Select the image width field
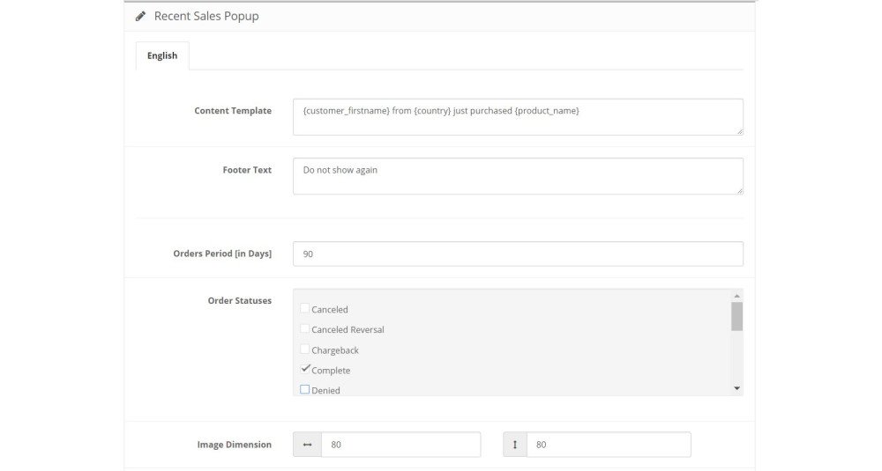The height and width of the screenshot is (471, 882). 400,445
